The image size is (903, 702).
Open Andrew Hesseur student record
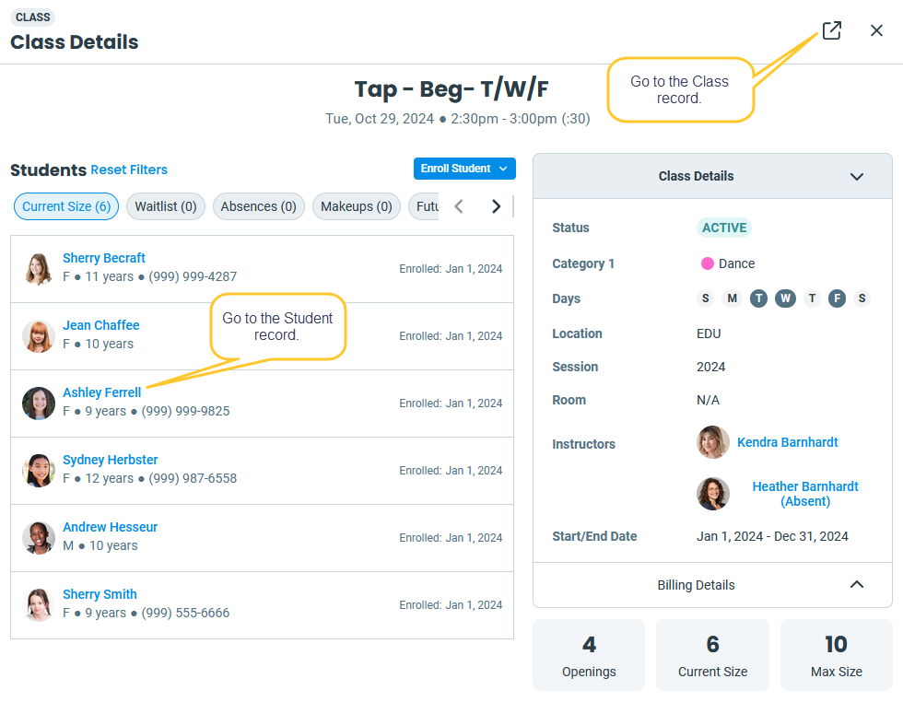(x=110, y=528)
